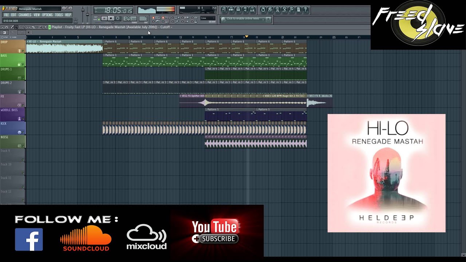Open the OPTIONS menu
Image resolution: width=466 pixels, height=262 pixels.
tap(47, 15)
